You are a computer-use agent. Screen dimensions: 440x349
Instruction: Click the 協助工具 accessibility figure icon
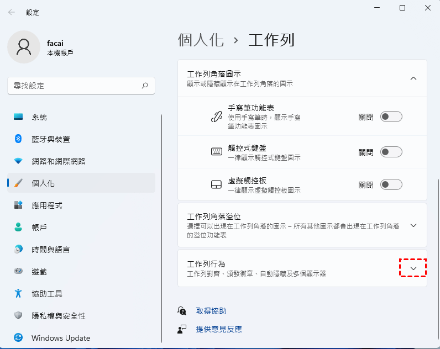[18, 294]
